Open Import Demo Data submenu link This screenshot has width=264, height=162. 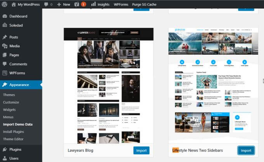tap(18, 124)
